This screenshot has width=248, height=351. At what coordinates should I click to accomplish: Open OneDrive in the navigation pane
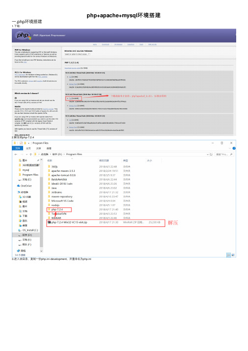26,186
